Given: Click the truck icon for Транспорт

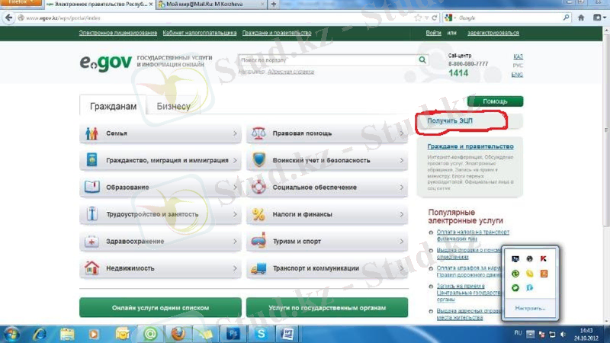Looking at the screenshot, I should pyautogui.click(x=258, y=268).
